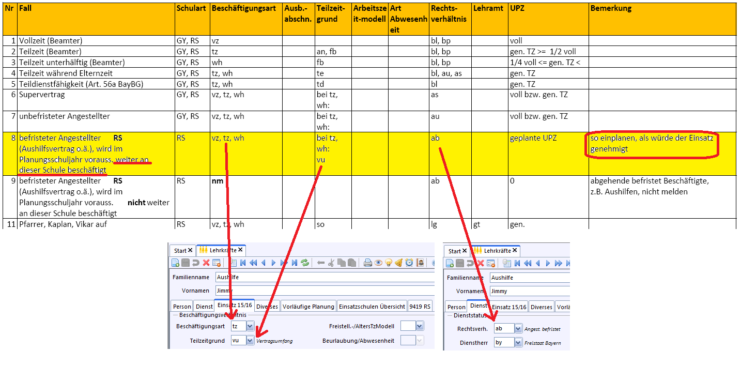The width and height of the screenshot is (741, 381).
Task: Click Save disk icon in right Dienst window
Action: 460,263
